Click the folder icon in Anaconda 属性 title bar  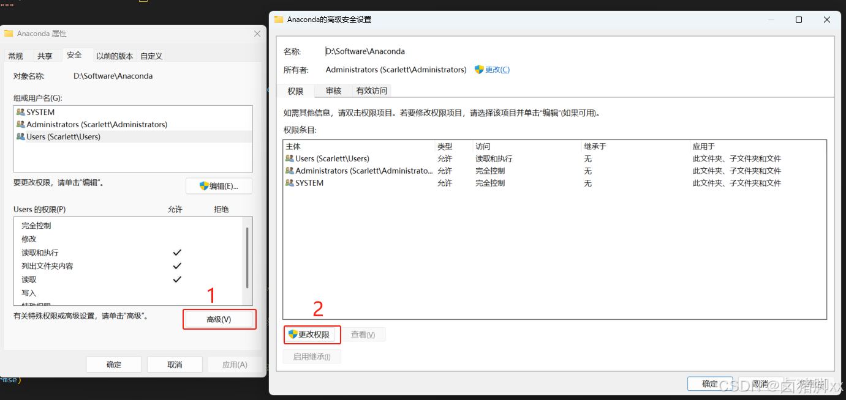(x=8, y=34)
